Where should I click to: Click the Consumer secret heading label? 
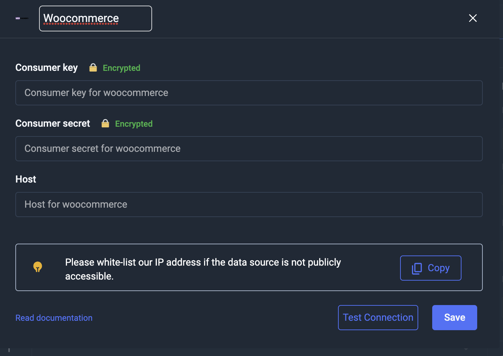click(x=53, y=124)
